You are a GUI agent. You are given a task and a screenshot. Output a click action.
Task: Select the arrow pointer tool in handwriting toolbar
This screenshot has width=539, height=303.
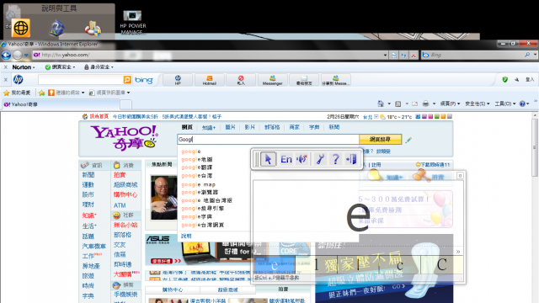[x=268, y=159]
